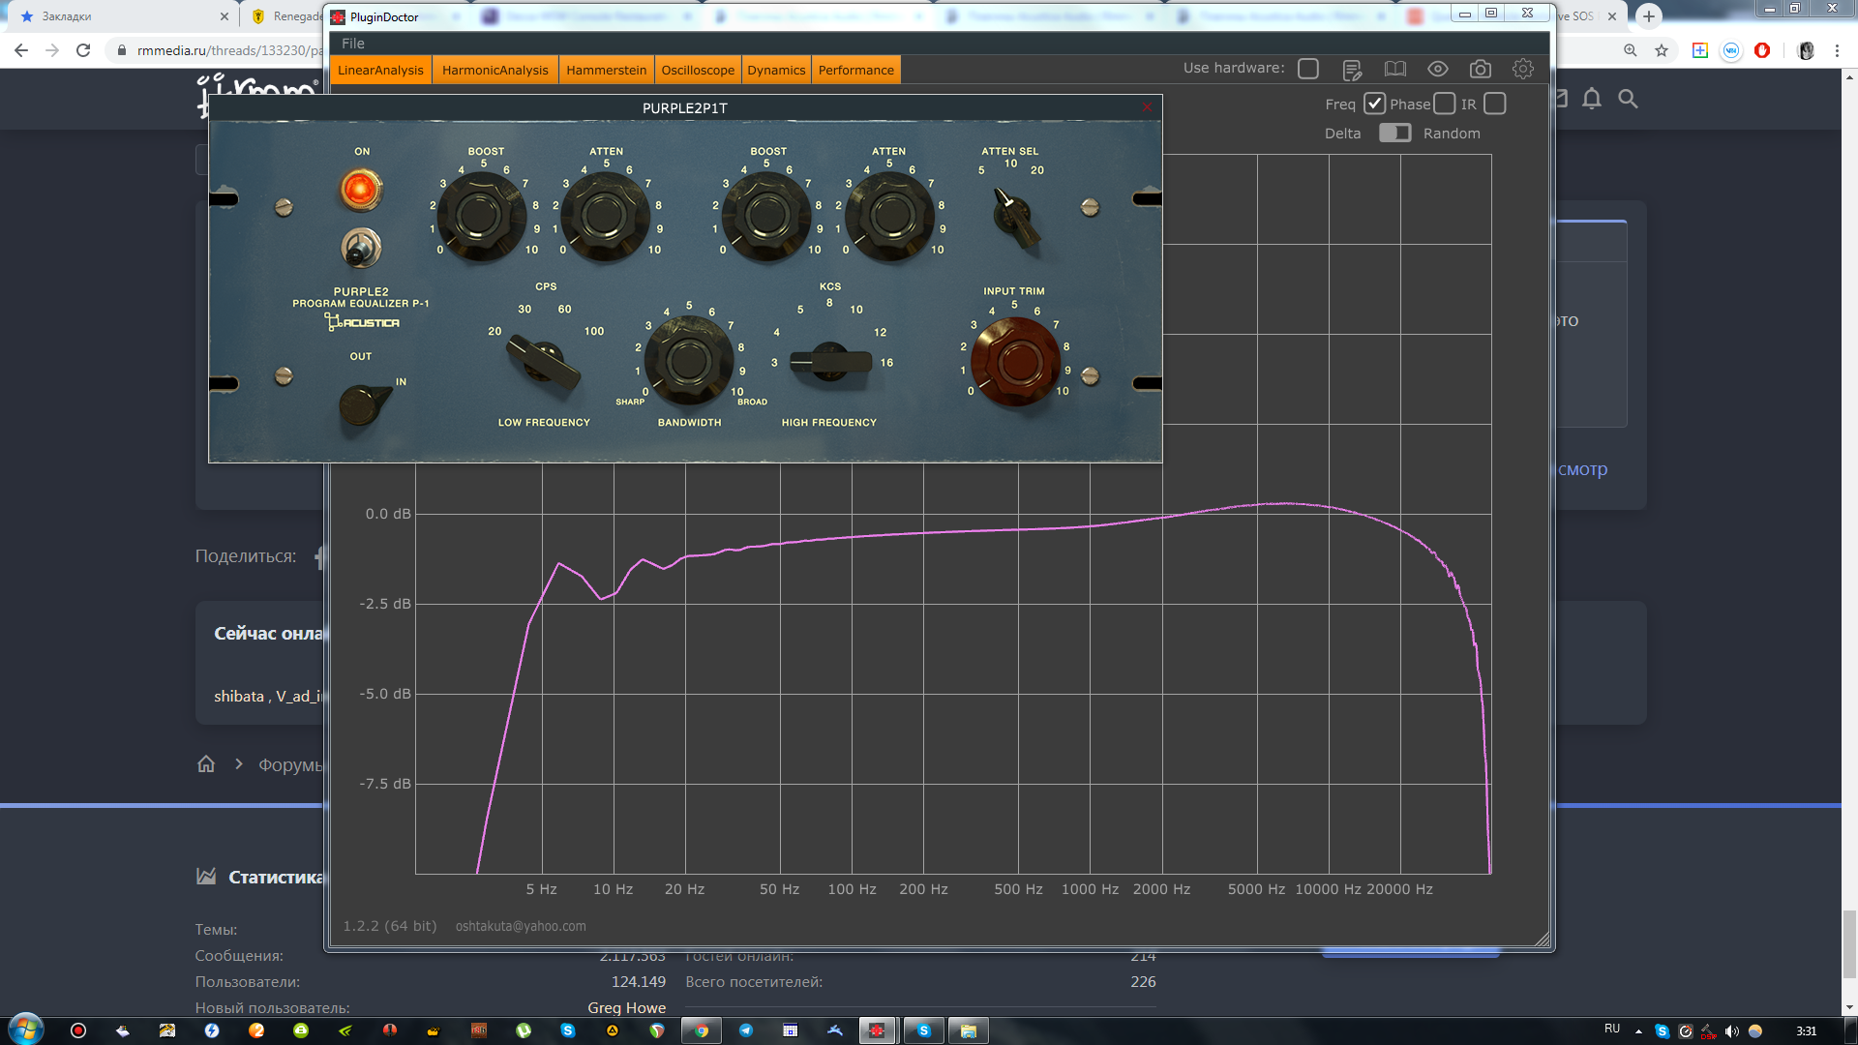The width and height of the screenshot is (1858, 1045).
Task: Click the zoom magnifier in Chrome address bar
Action: point(1631,50)
